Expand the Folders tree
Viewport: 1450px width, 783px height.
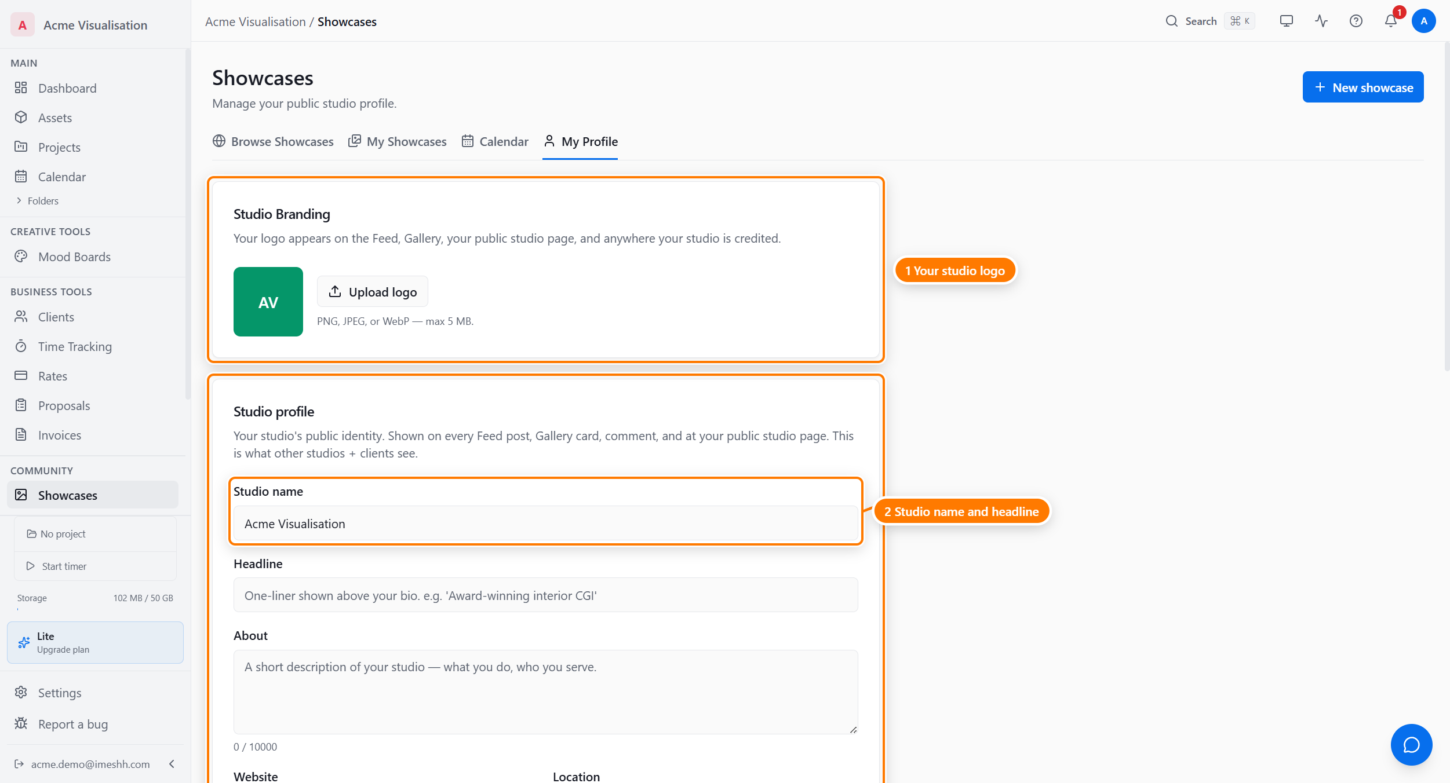click(37, 201)
